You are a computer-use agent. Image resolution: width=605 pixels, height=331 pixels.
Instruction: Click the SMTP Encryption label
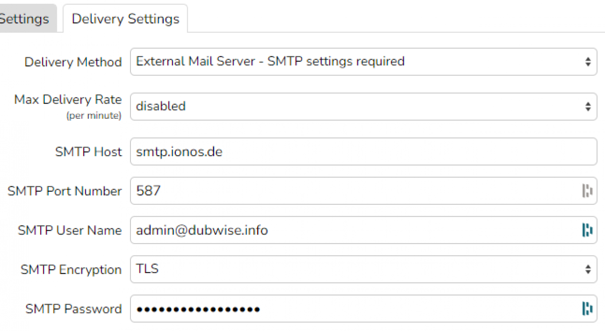(71, 270)
